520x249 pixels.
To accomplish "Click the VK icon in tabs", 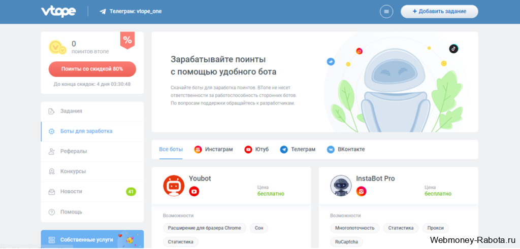I will tap(331, 150).
